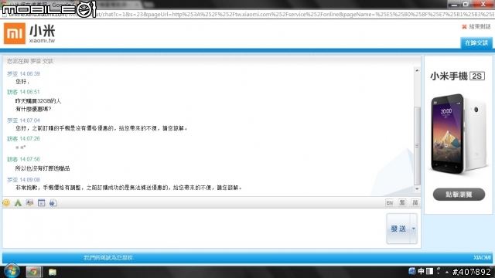Click the 點擊瀏覽 browse button
This screenshot has width=495, height=278.
459,195
